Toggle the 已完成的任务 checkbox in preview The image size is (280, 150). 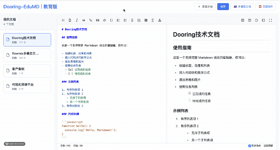[x=190, y=93]
